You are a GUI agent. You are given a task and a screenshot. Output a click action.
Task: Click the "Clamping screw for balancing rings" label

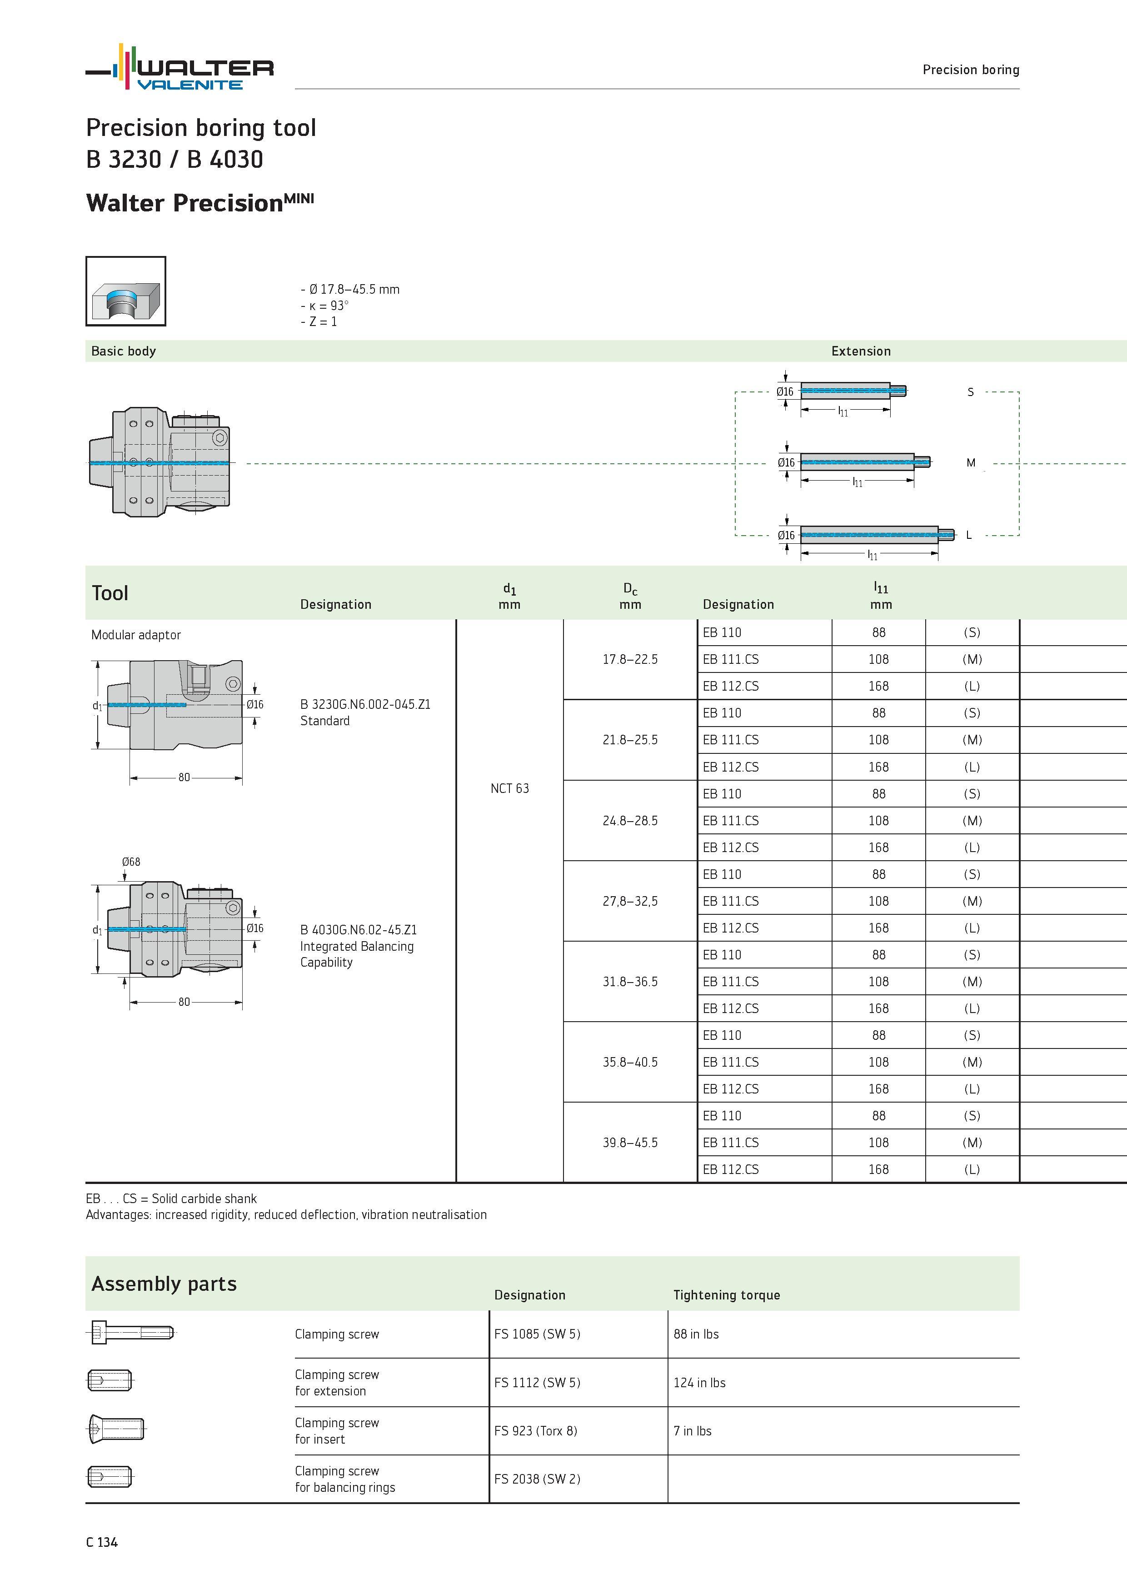pos(345,1479)
